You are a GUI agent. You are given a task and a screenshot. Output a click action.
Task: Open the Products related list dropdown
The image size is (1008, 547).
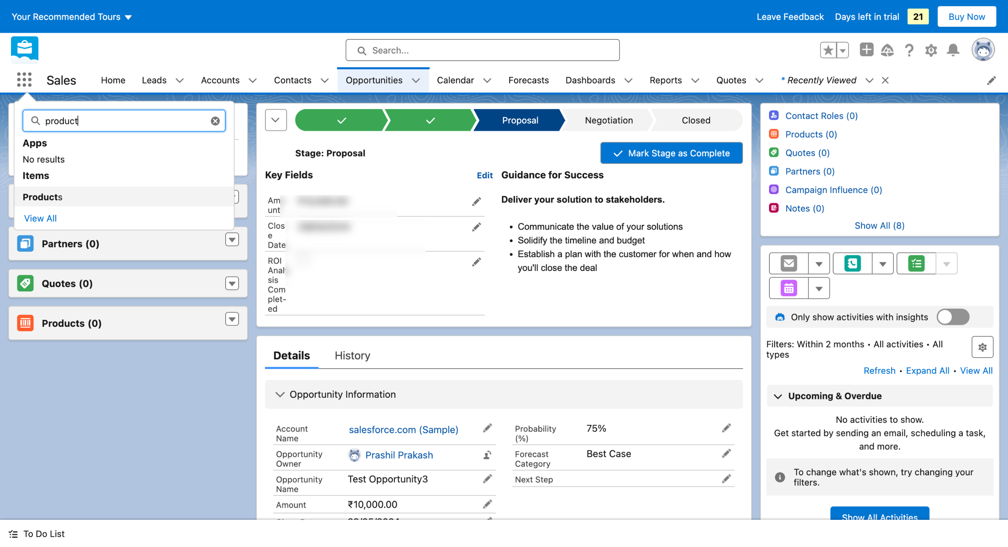tap(232, 319)
